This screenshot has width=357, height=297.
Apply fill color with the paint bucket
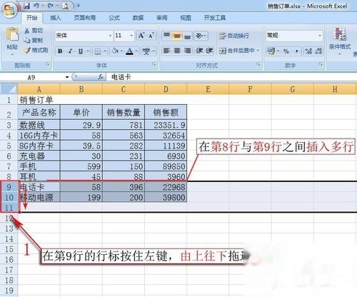115,51
